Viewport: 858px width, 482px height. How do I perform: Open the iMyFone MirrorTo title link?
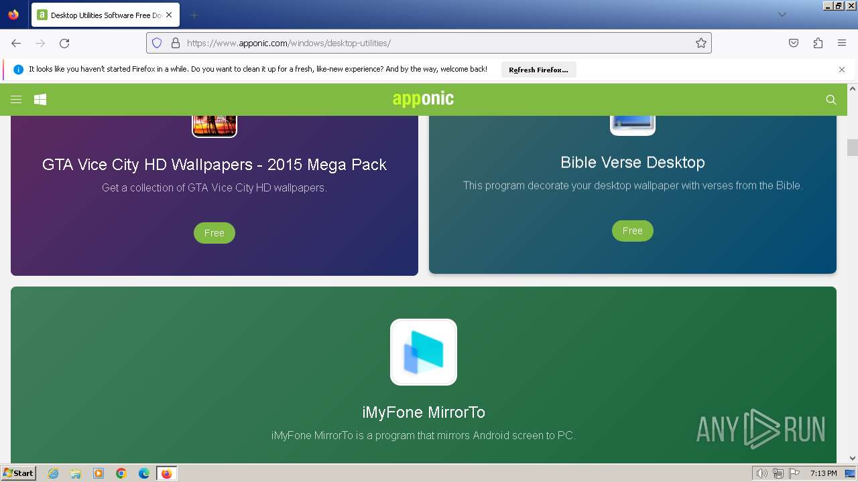click(x=424, y=412)
